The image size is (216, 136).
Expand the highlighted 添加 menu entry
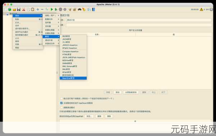click(28, 16)
